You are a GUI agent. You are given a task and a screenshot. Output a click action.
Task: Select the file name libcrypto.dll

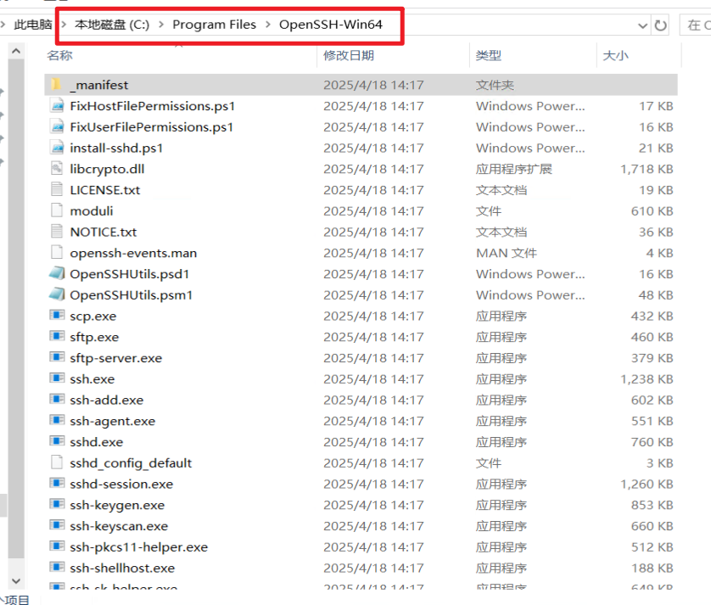tap(107, 169)
